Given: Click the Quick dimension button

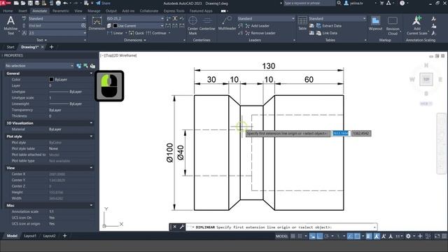Looking at the screenshot, I should (136, 33).
